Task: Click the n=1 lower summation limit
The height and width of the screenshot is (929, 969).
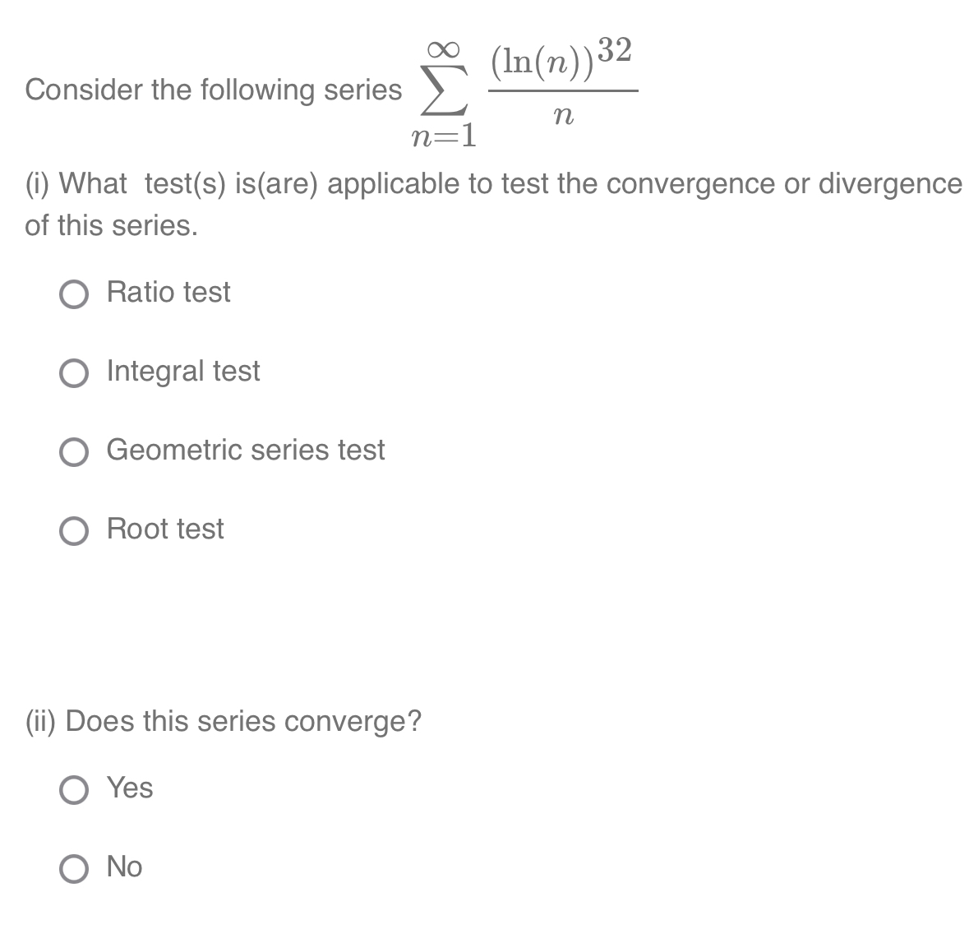Action: pos(444,136)
